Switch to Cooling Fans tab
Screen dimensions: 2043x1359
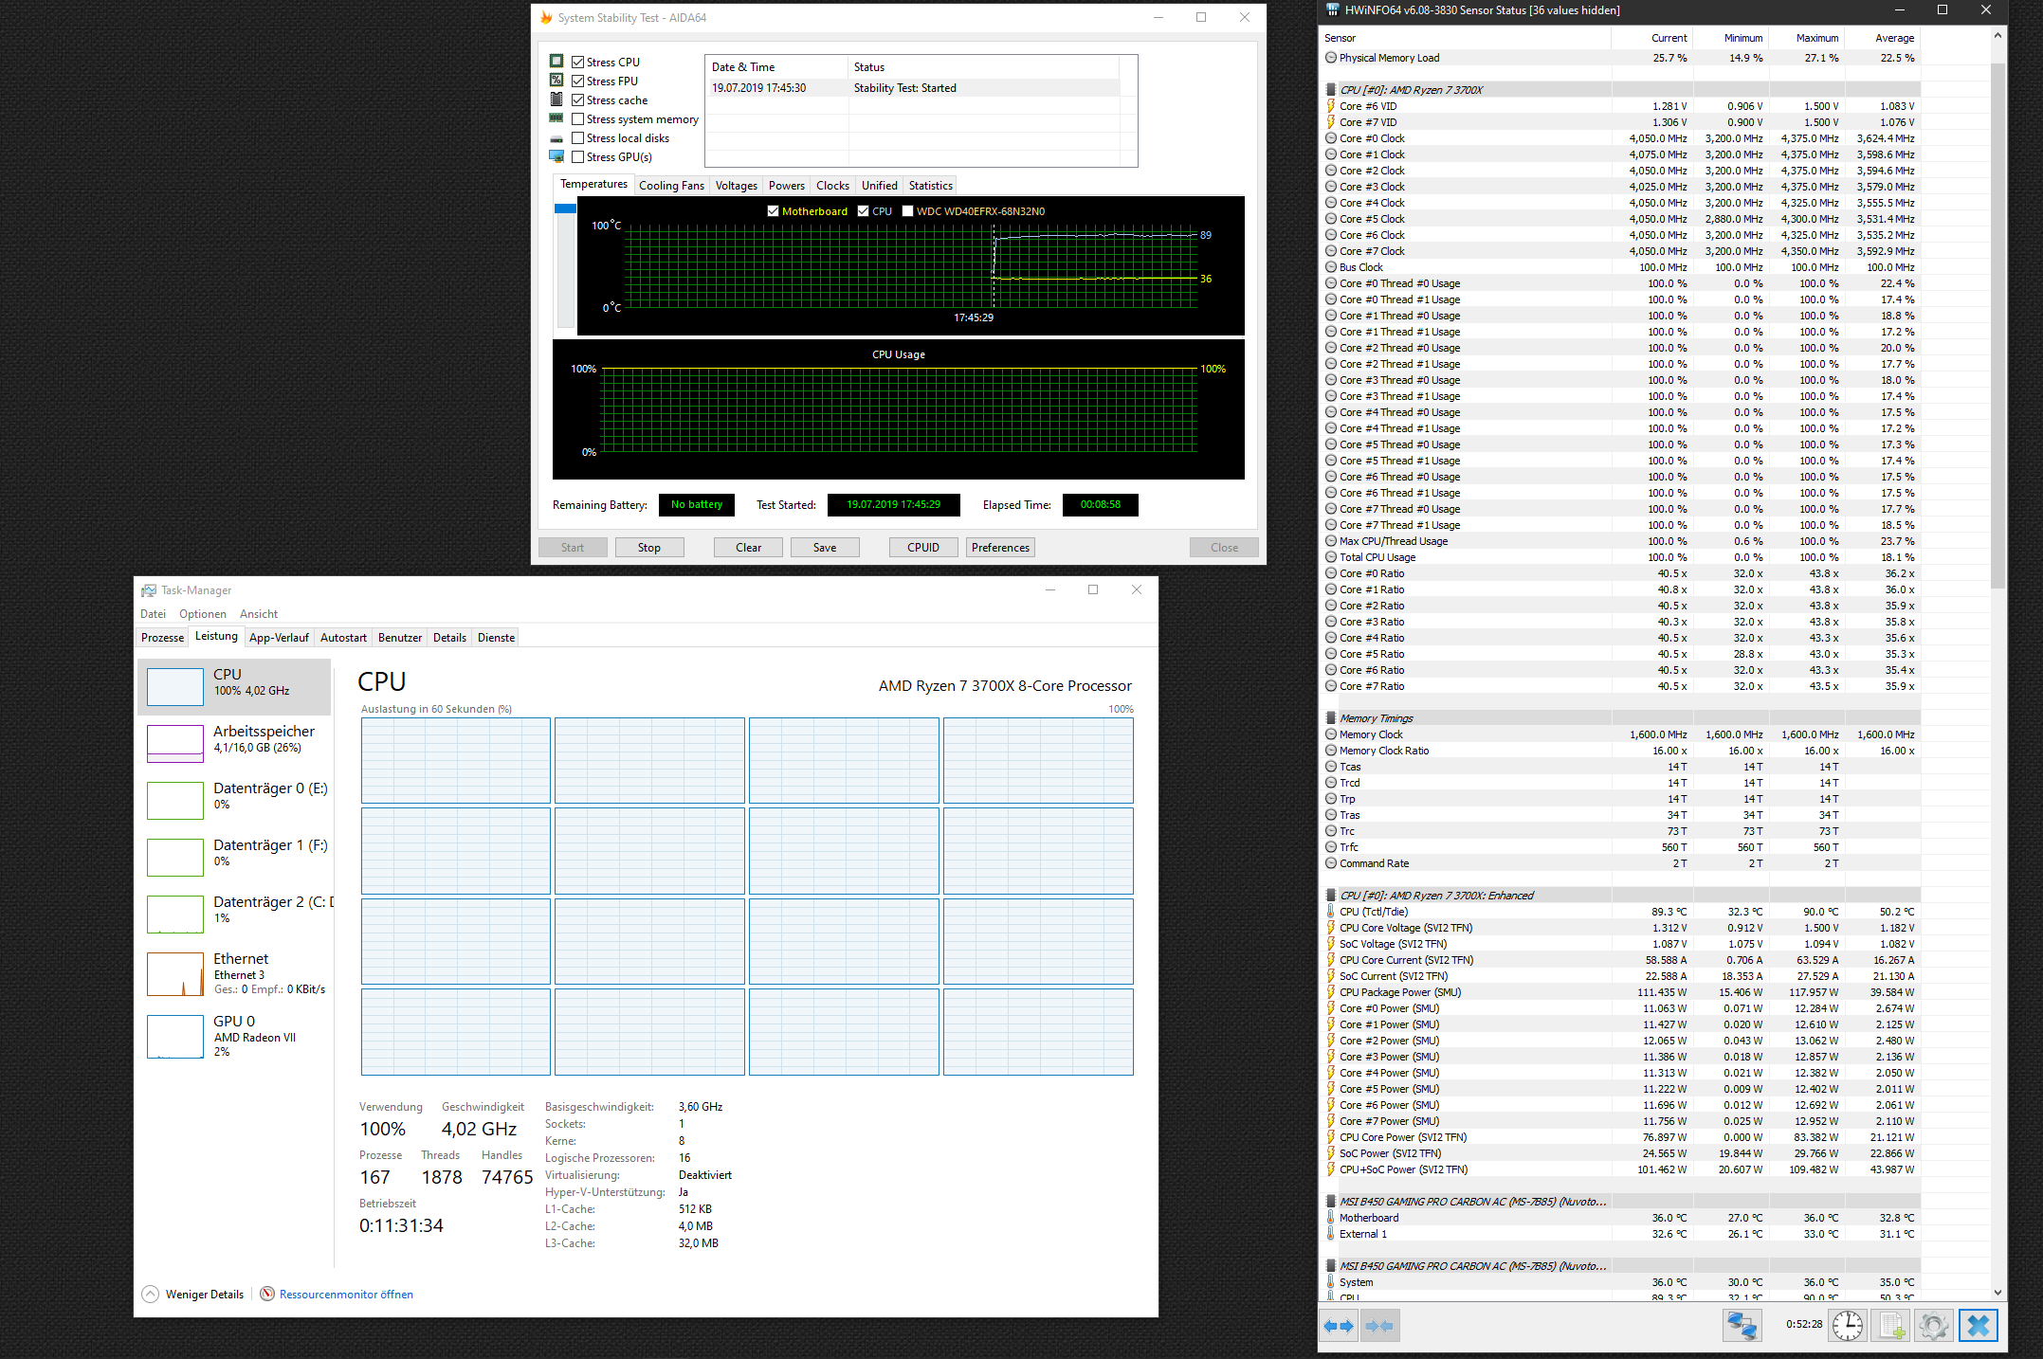click(x=671, y=186)
